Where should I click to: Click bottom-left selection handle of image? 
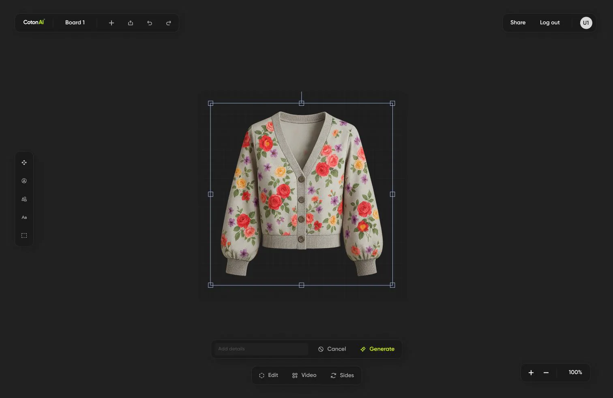[210, 285]
